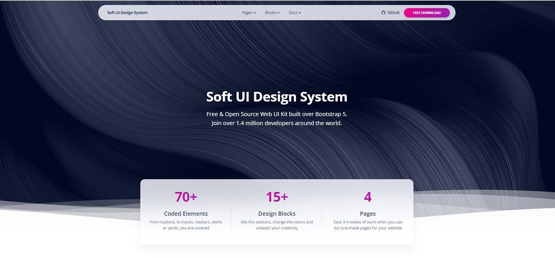Open the Github link text
The height and width of the screenshot is (258, 555).
tap(394, 12)
